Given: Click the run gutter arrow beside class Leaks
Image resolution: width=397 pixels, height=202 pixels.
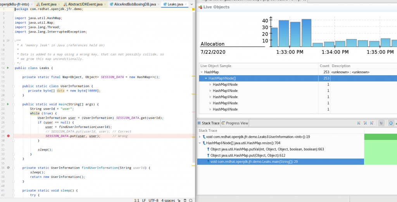Looking at the screenshot, I should tap(8, 68).
